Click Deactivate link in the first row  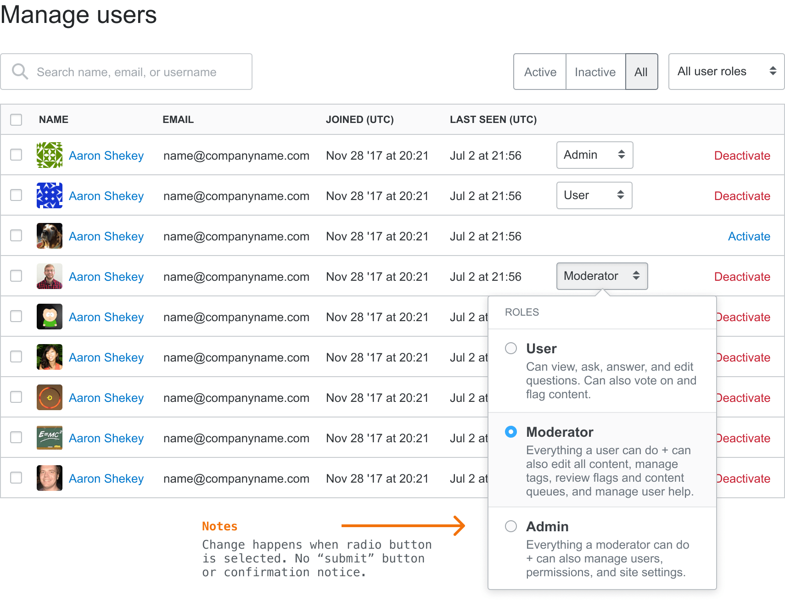click(x=742, y=156)
